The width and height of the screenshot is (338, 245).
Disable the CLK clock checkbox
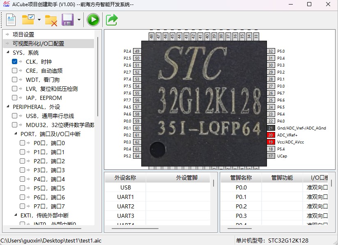(x=15, y=62)
